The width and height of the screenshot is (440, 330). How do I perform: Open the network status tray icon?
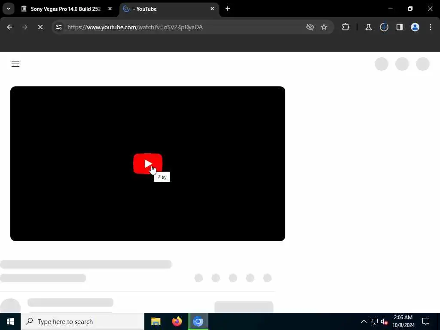pyautogui.click(x=374, y=321)
